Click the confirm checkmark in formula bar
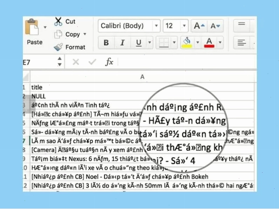This screenshot has height=209, width=279. (92, 62)
